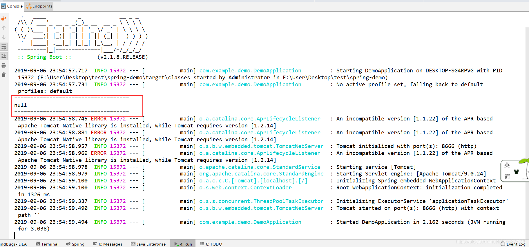
Task: Click 'Starting Servlet engine: [Apache Tomcat/9.0.24]' message
Action: [411, 174]
